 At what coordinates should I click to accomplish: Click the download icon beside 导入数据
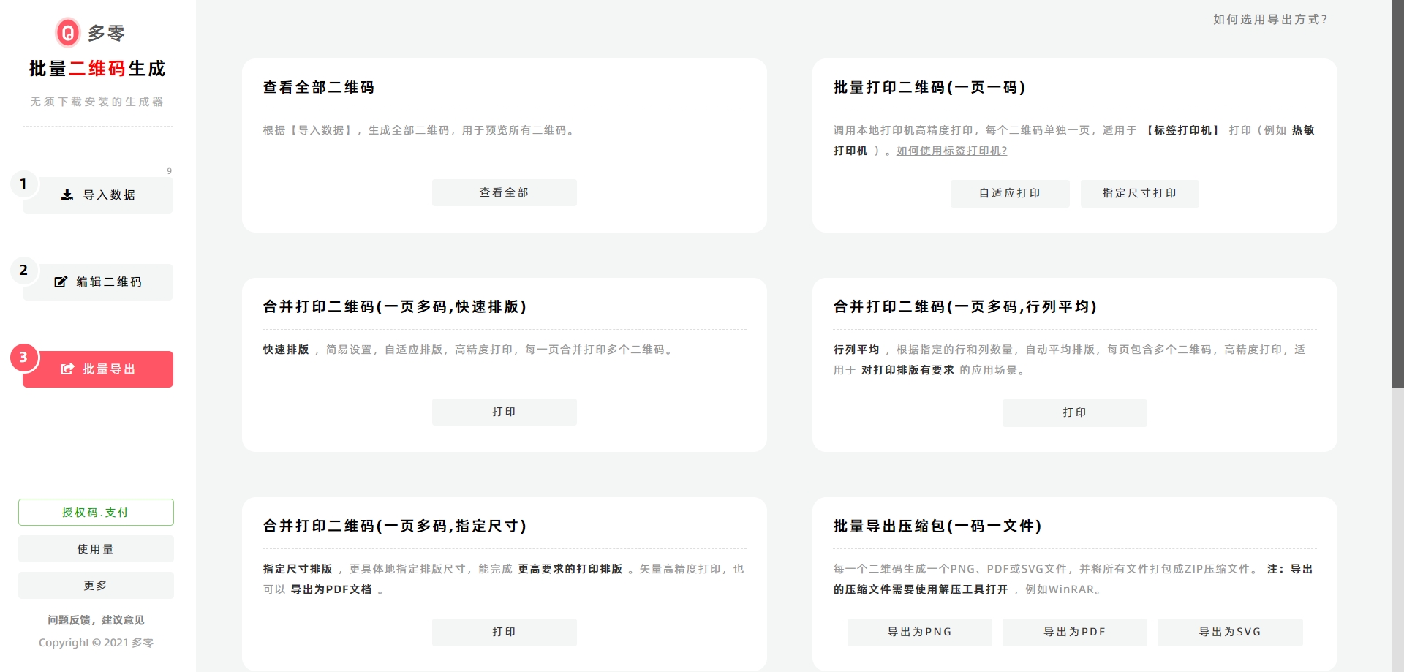point(67,195)
